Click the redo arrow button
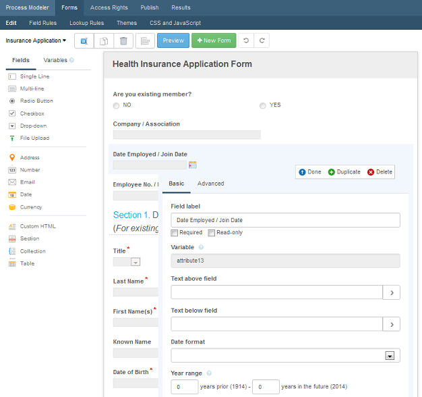Screen dimensions: 422x397 [x=262, y=41]
